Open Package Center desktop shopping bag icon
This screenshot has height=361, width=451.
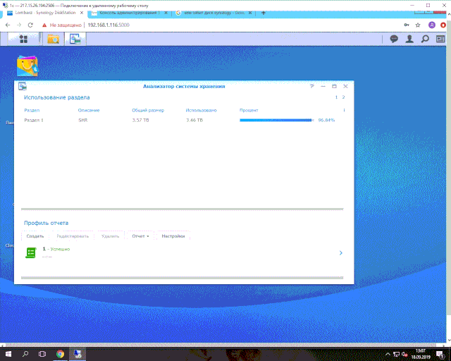tap(27, 66)
